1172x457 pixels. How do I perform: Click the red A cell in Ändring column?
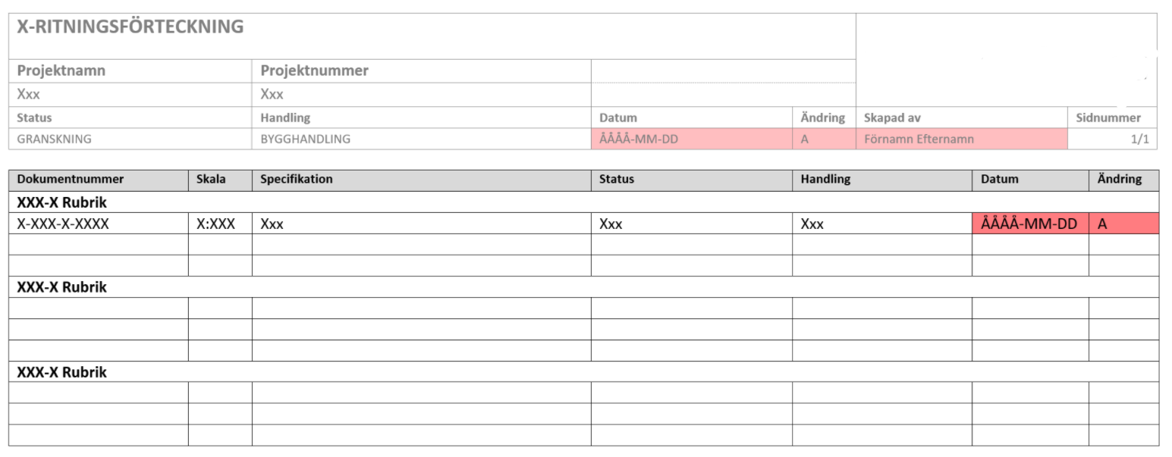[1124, 224]
